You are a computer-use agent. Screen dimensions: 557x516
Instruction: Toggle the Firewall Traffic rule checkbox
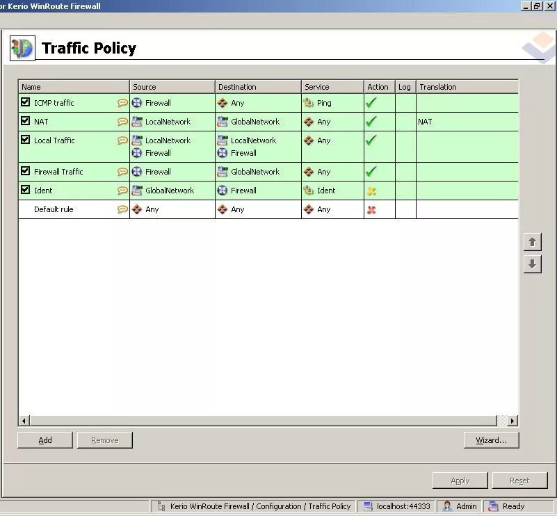point(25,171)
